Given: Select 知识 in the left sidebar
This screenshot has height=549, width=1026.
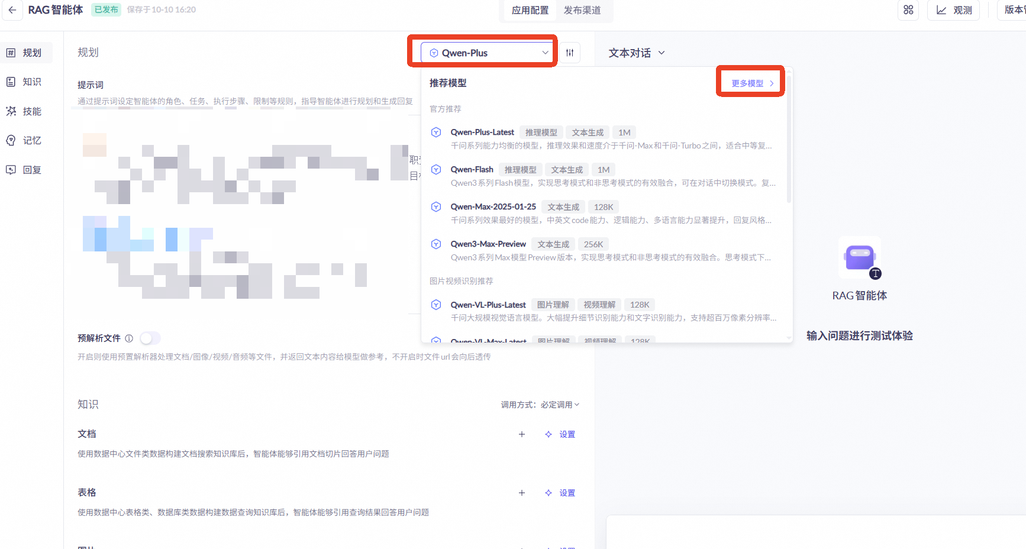Looking at the screenshot, I should [x=26, y=82].
